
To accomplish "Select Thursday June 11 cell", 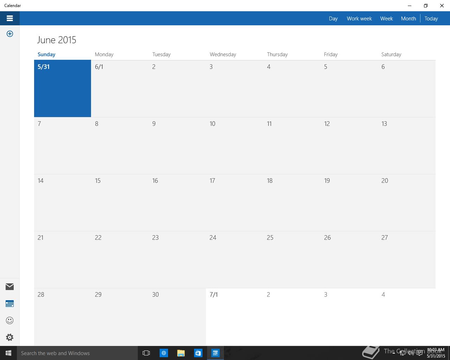I will pos(292,146).
